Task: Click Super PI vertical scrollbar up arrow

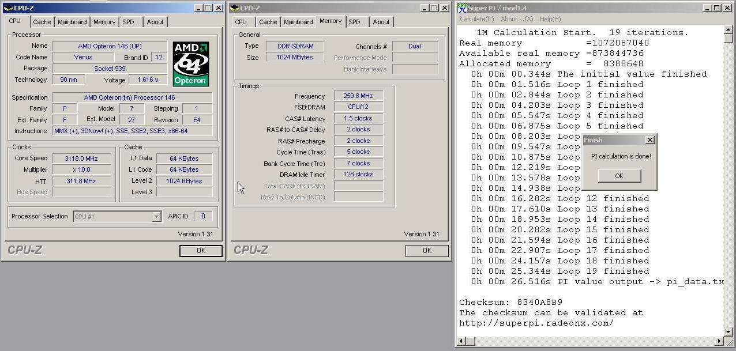Action: coord(729,30)
